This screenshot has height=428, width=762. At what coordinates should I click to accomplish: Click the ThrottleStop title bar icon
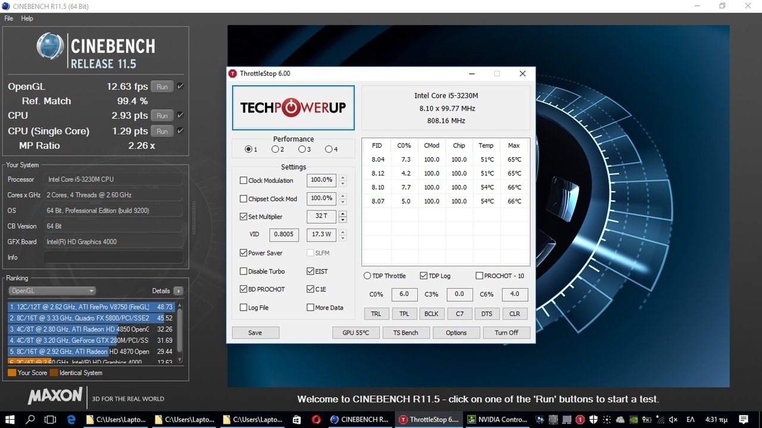click(x=233, y=74)
